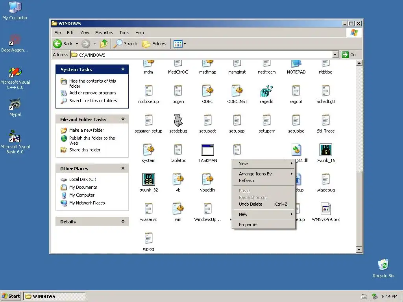Select the wiaservc log file icon
This screenshot has width=403, height=302.
[x=148, y=209]
